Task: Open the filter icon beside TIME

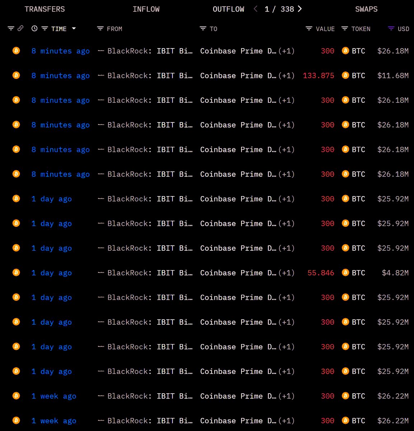Action: point(44,29)
